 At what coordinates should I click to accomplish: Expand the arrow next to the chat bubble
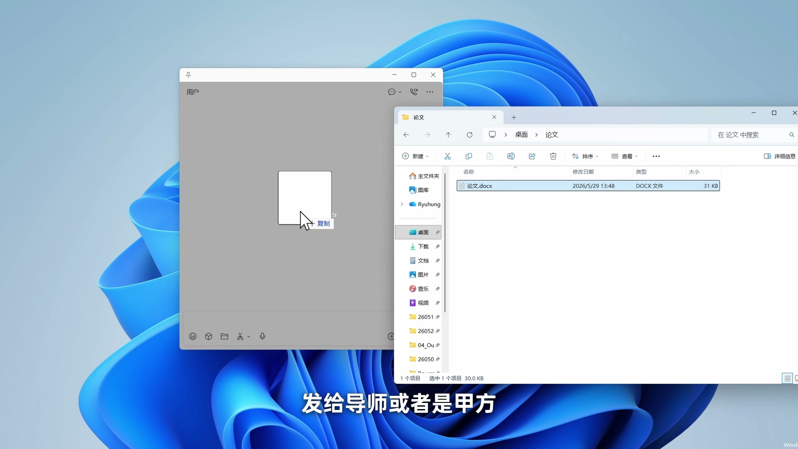tap(400, 92)
